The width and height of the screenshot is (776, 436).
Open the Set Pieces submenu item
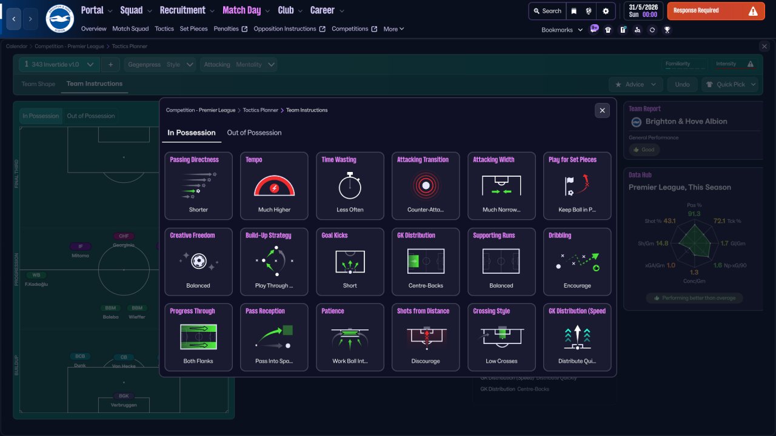pyautogui.click(x=194, y=28)
